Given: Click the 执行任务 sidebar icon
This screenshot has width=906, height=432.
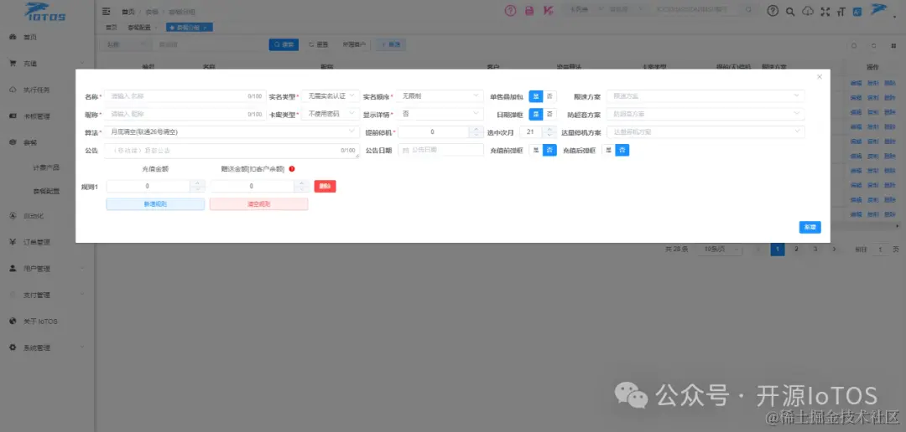Looking at the screenshot, I should coord(12,90).
